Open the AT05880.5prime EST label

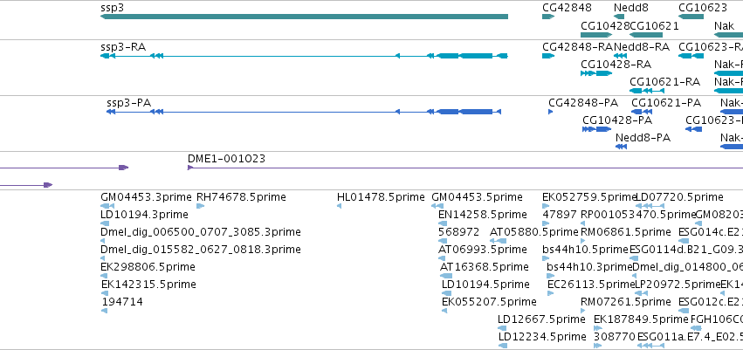534,232
